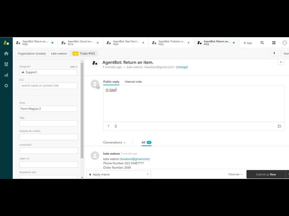Open ticket options dropdown arrow beside title
This screenshot has width=289, height=216.
281,62
